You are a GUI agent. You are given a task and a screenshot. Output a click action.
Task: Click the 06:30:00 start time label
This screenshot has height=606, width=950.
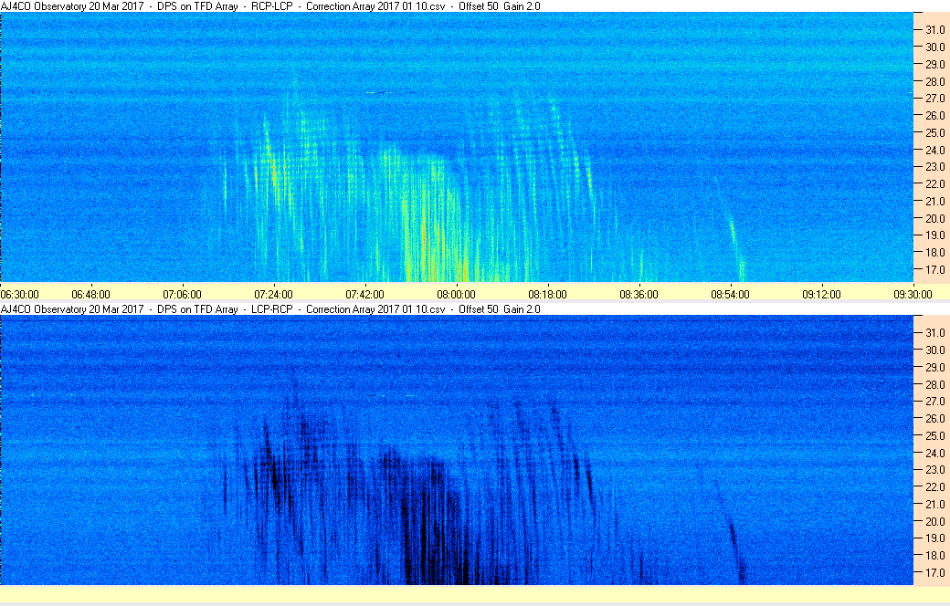coord(19,294)
